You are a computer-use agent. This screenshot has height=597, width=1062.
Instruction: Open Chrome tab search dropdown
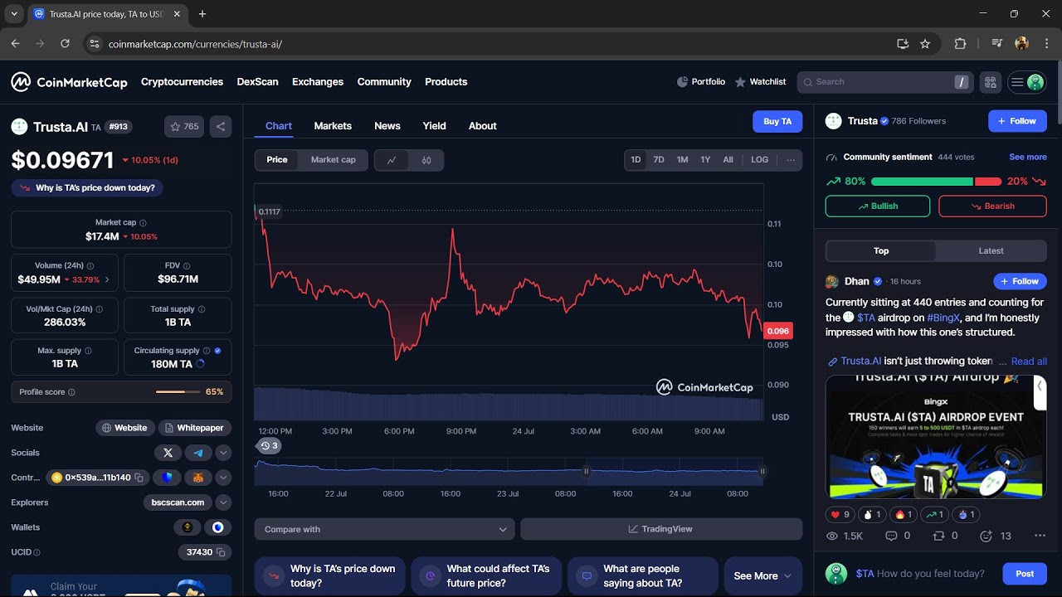[14, 14]
